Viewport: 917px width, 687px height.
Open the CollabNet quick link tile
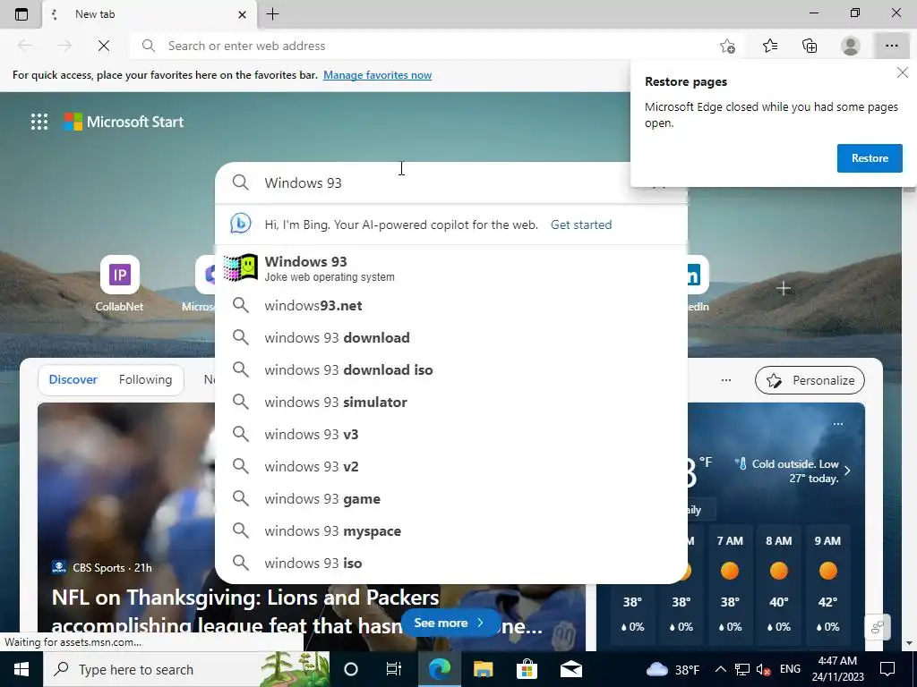(x=119, y=284)
